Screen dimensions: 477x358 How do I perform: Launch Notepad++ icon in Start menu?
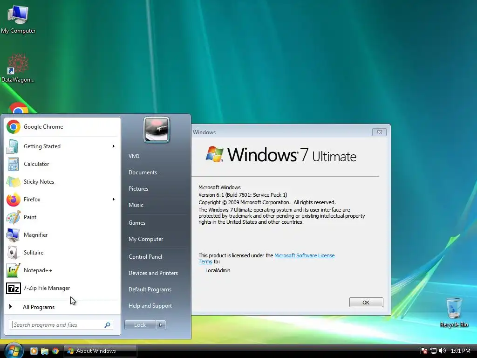coord(13,270)
